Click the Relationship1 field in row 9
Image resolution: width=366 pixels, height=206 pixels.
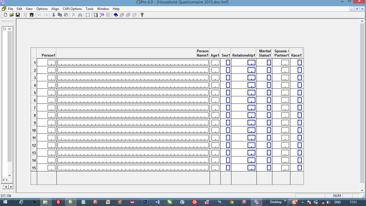[251, 123]
